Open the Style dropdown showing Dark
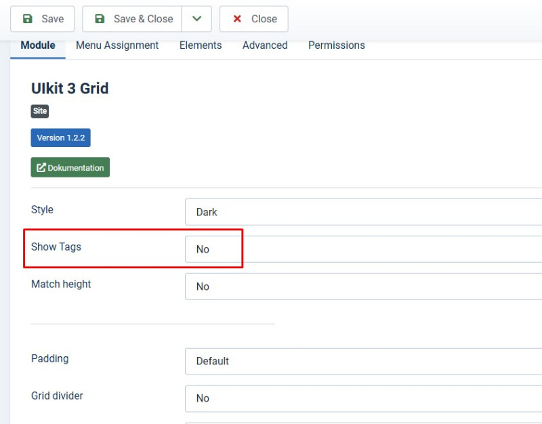Screen dimensions: 542x424 tap(363, 212)
